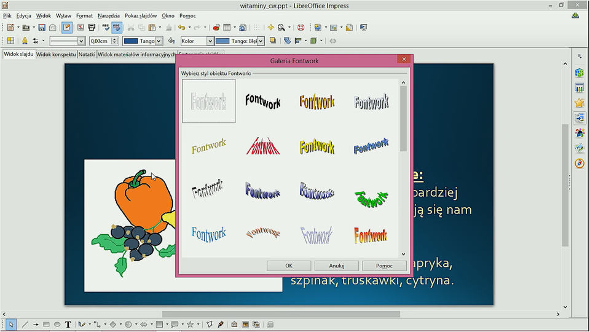
Task: Open the Gallery sidebar panel
Action: click(579, 148)
